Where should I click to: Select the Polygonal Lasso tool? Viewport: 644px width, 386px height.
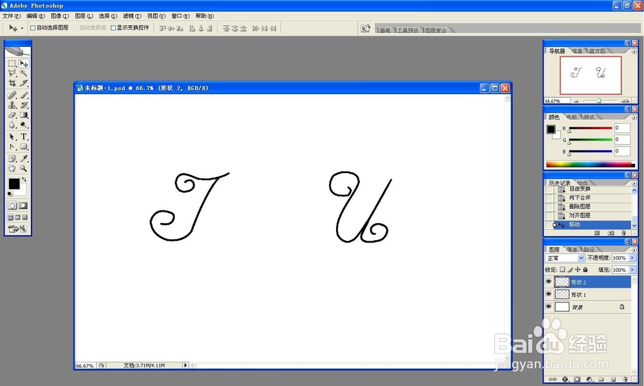(x=12, y=73)
